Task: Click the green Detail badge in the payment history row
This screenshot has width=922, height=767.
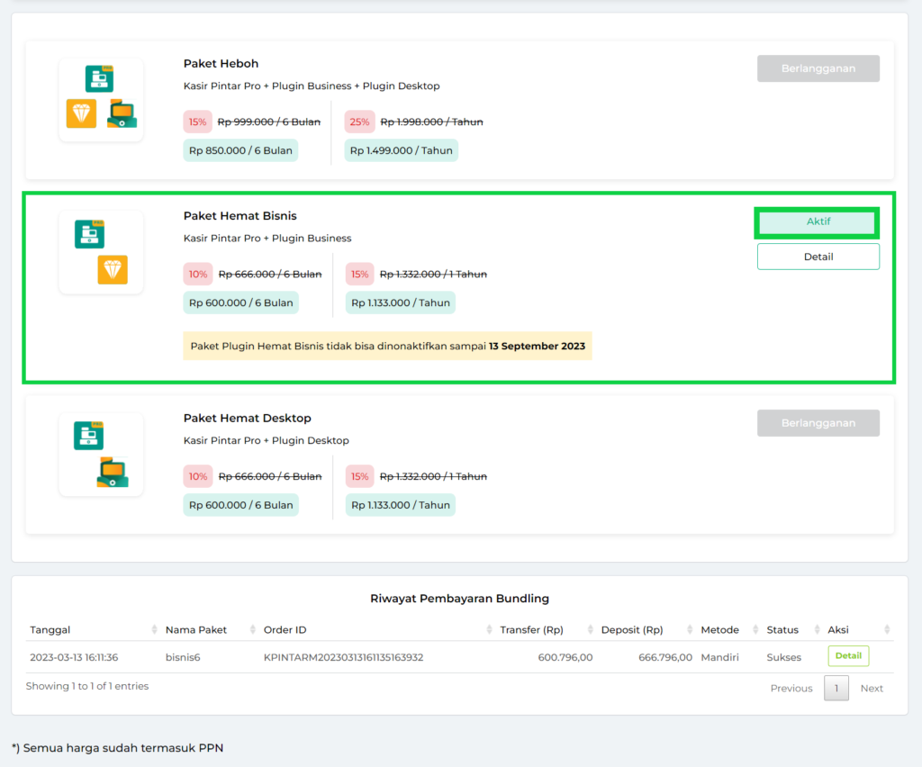Action: click(x=847, y=656)
